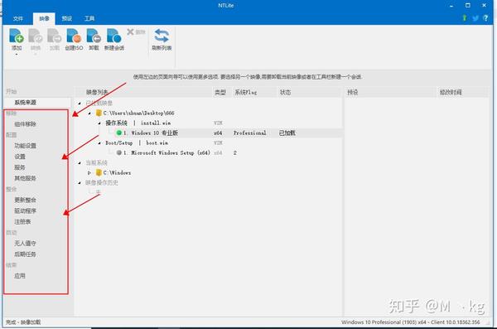This screenshot has height=329, width=497.
Task: Collapse the 映像操作历史 tree group
Action: click(80, 183)
